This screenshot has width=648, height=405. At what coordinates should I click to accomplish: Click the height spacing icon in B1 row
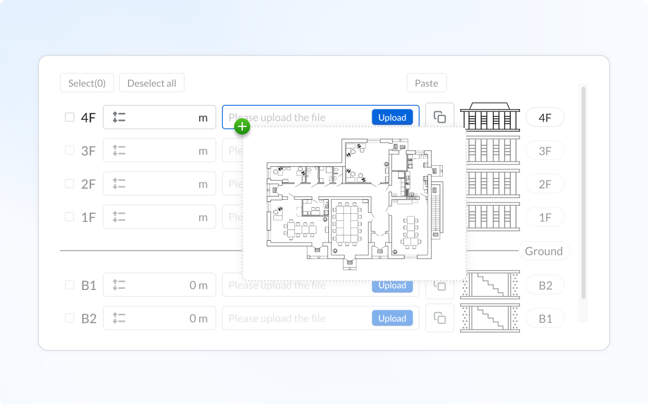119,285
